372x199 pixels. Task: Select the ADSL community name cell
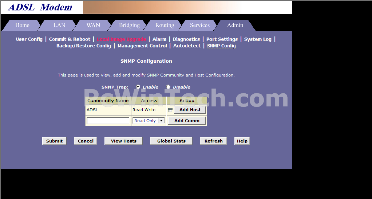click(108, 110)
